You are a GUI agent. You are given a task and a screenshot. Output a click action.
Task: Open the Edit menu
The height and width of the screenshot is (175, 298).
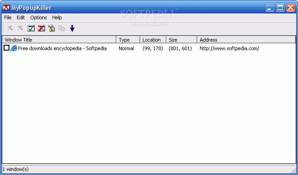[21, 17]
